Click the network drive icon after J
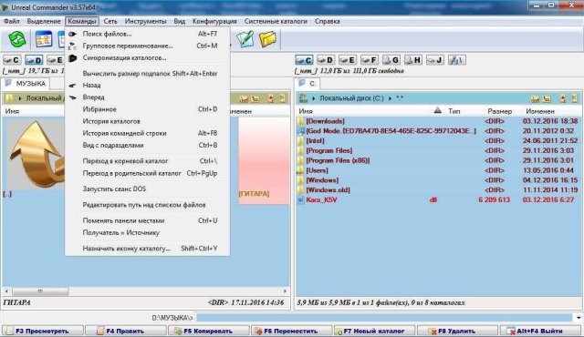 coord(456,60)
